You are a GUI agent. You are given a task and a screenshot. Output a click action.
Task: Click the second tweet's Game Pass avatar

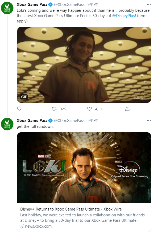(x=7, y=124)
